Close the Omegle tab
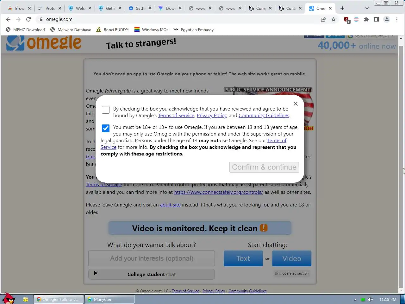The image size is (405, 304). (330, 8)
